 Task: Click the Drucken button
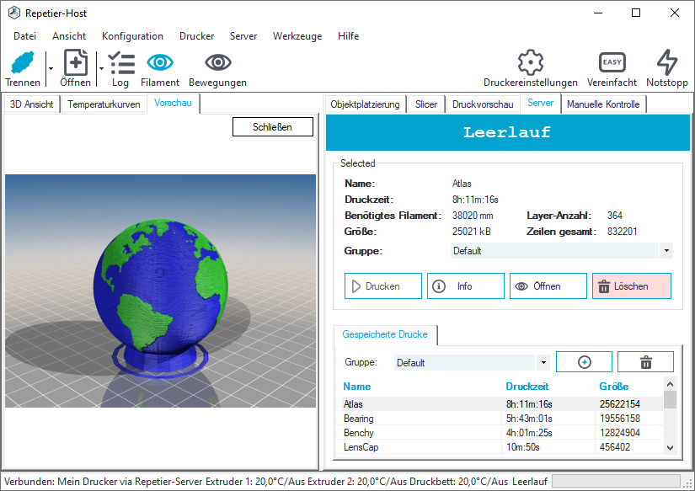point(383,286)
